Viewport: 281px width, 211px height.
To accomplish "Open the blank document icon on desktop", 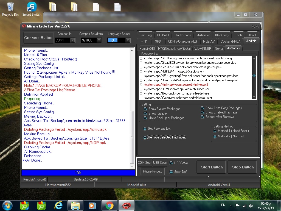I will [x=96, y=7].
